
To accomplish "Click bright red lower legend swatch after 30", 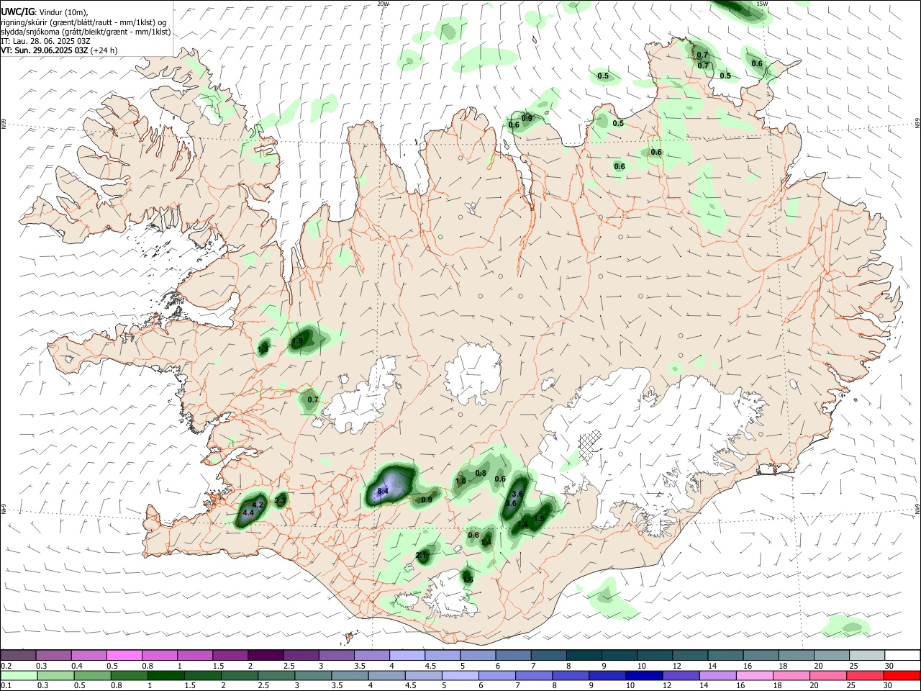I will (901, 675).
